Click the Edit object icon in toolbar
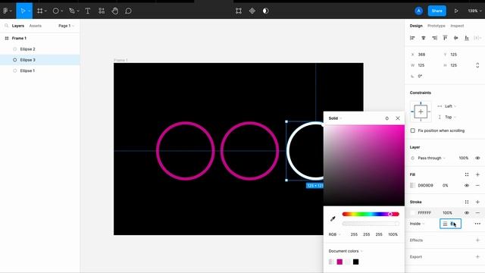The height and width of the screenshot is (273, 485). click(239, 11)
